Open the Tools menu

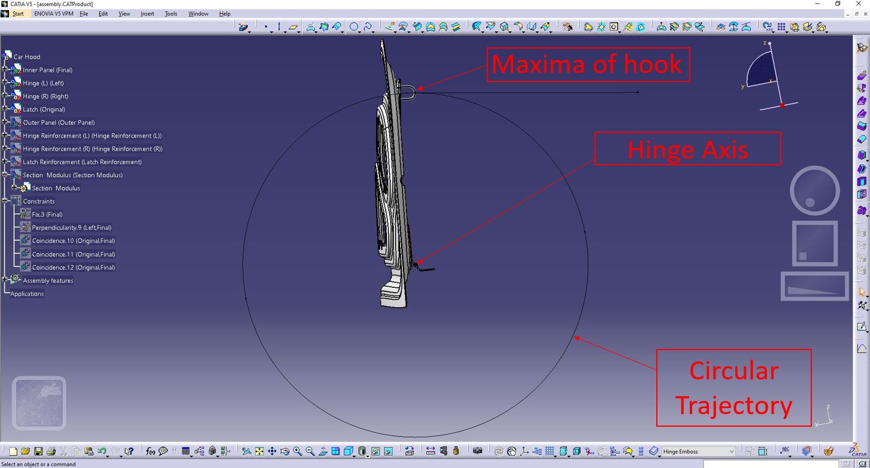click(171, 13)
